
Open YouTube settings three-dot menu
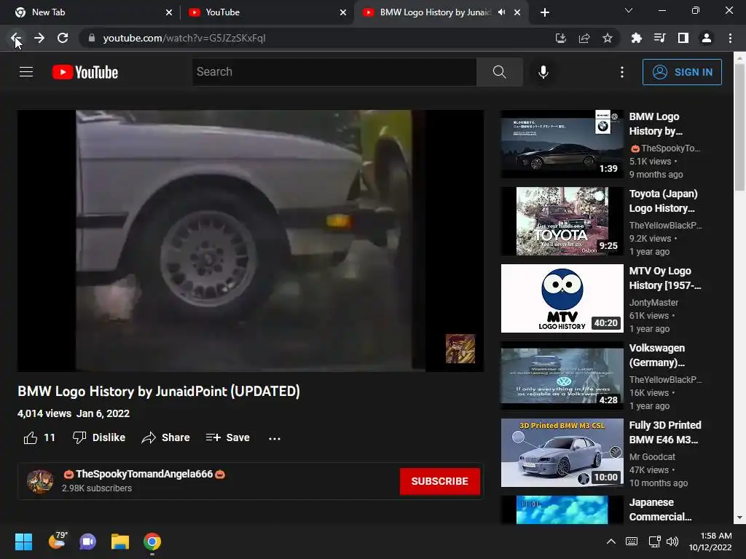pos(622,72)
